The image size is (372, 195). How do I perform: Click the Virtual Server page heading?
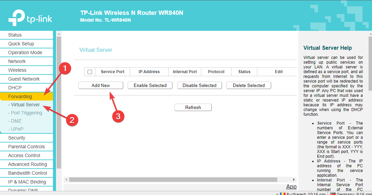96,50
